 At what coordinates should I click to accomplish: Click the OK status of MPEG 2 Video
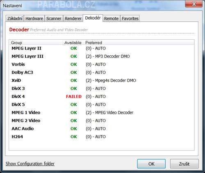[x=74, y=121]
